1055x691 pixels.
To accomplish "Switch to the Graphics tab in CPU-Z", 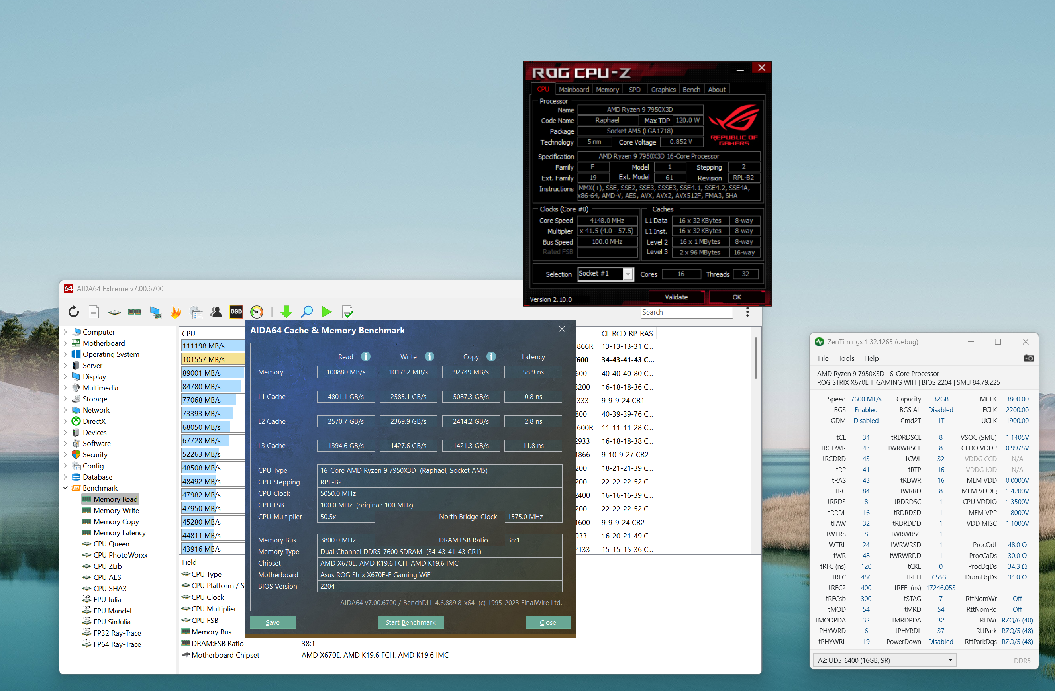I will 663,90.
